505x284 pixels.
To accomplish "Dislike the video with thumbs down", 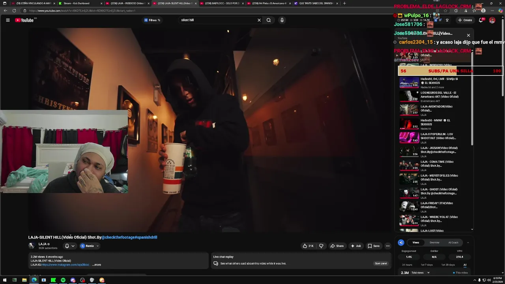I will tap(321, 246).
